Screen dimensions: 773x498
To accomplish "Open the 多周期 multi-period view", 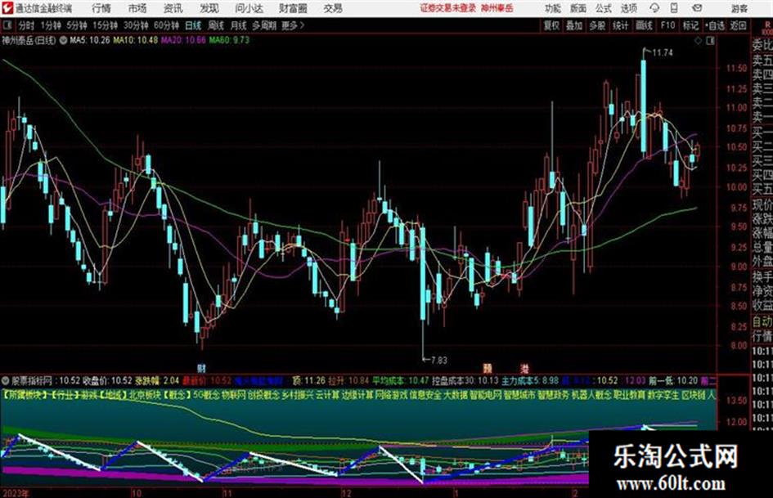I will [263, 25].
